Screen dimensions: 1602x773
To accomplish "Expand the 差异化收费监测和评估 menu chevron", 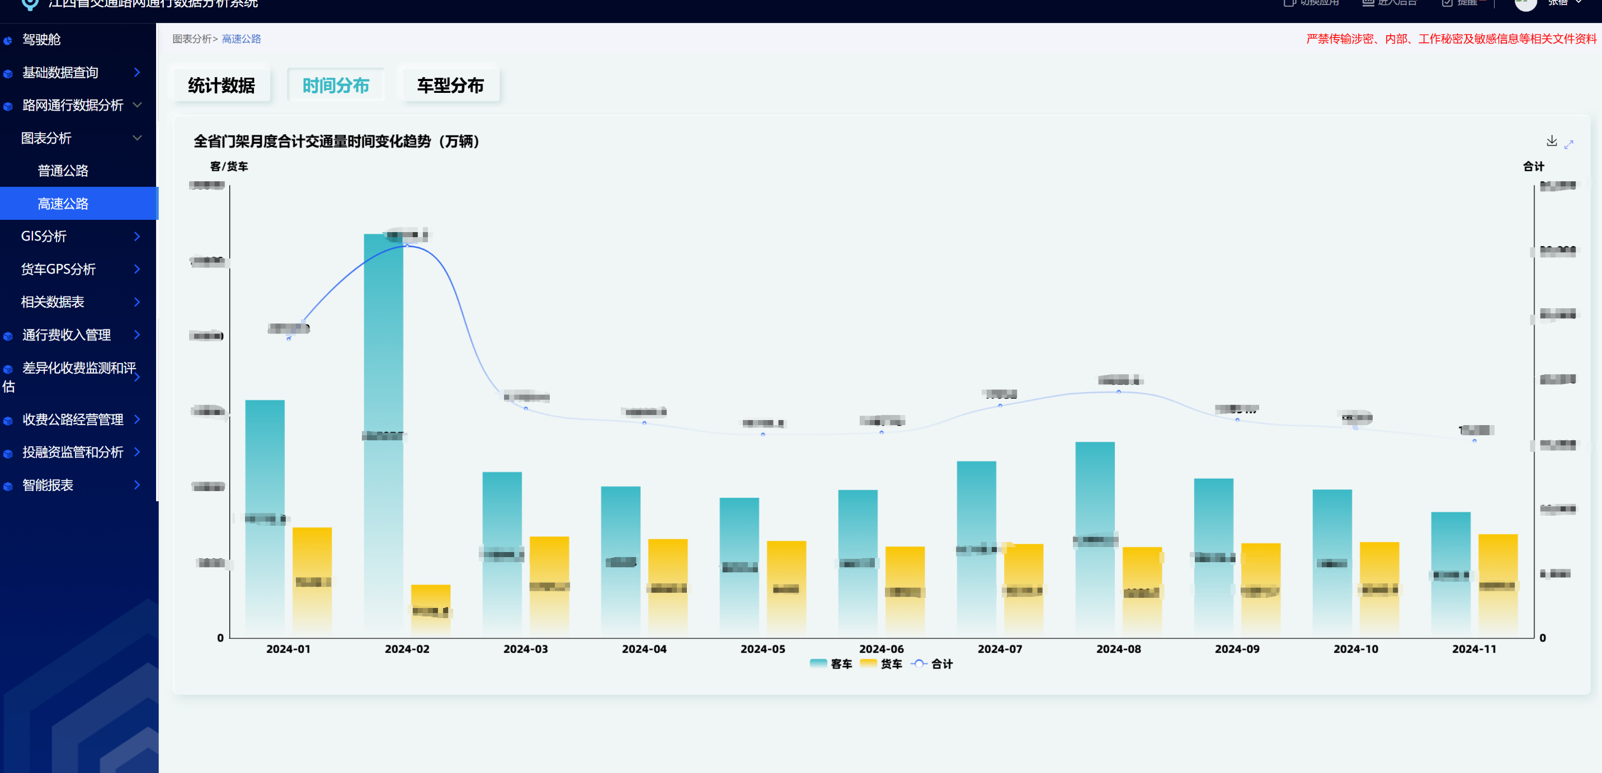I will pos(138,377).
